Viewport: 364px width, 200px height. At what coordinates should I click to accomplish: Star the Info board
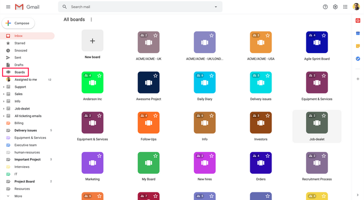[211, 116]
